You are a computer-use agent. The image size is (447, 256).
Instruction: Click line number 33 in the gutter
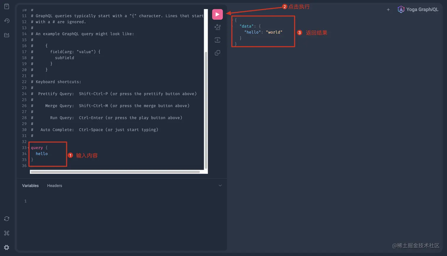point(24,148)
